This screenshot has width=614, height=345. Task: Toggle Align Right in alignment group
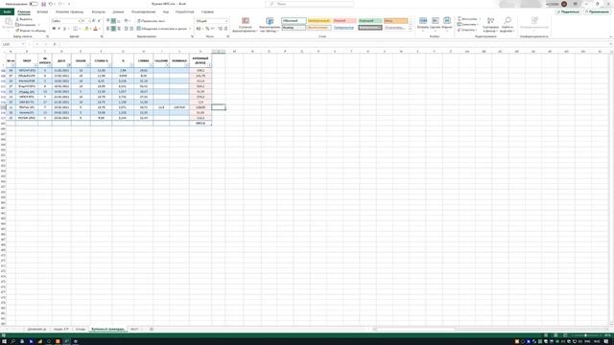119,29
